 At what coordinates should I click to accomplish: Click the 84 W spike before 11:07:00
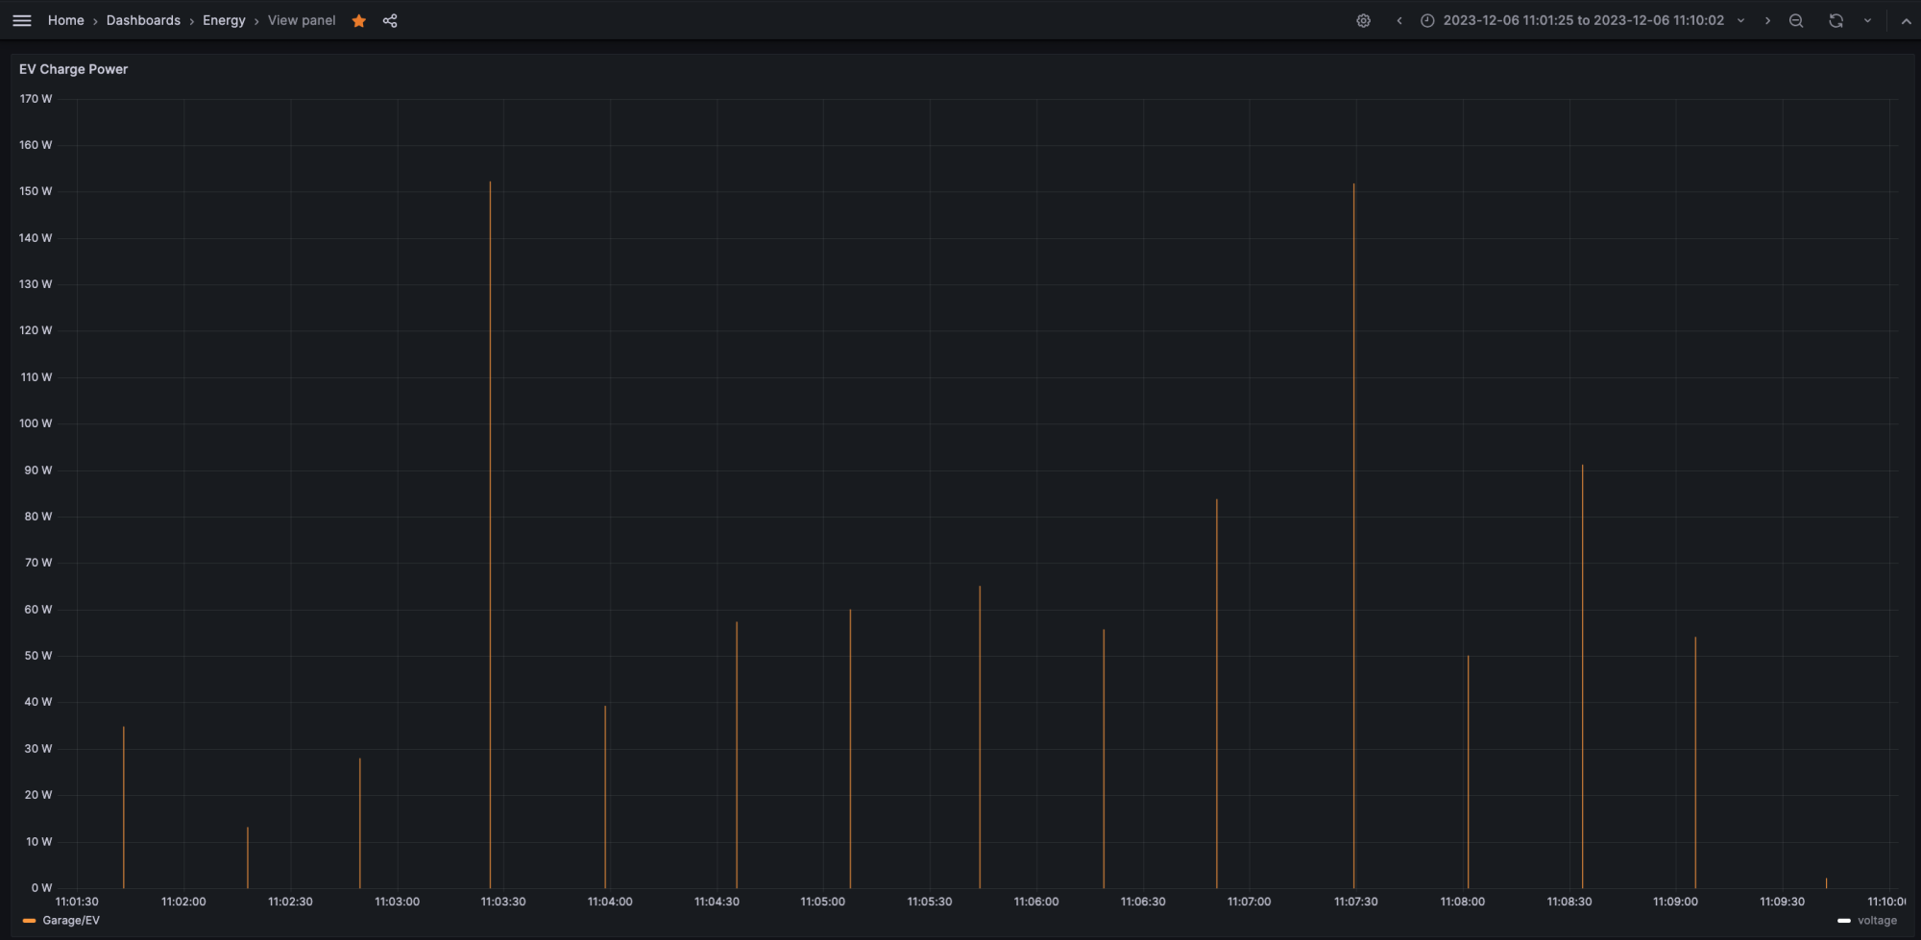(1216, 692)
